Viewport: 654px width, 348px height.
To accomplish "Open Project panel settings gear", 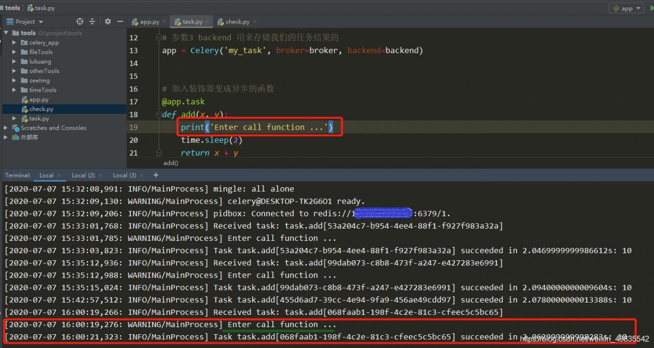I will pos(108,21).
